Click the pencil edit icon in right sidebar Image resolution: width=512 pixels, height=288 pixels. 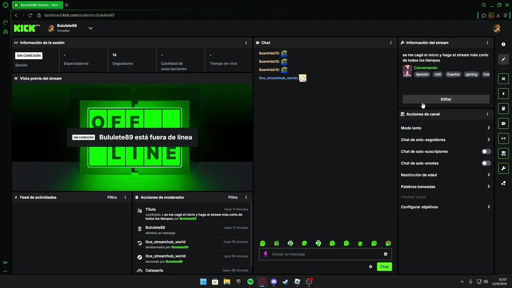click(x=503, y=59)
